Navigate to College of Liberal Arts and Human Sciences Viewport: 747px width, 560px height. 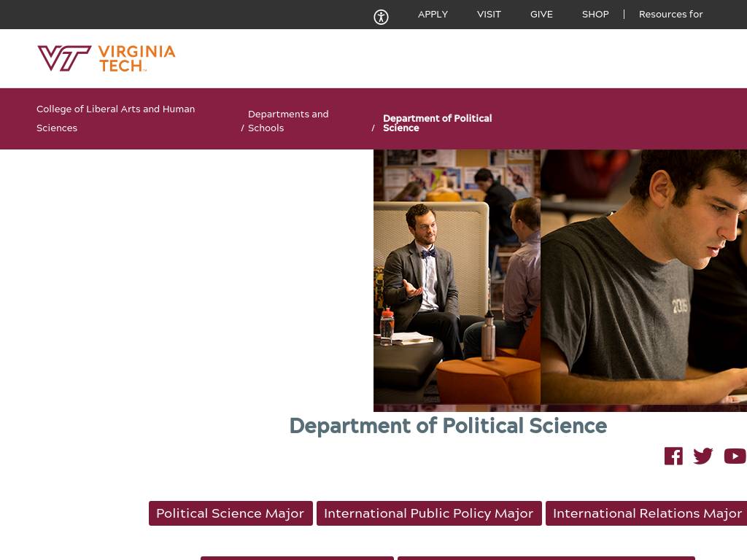tap(115, 118)
